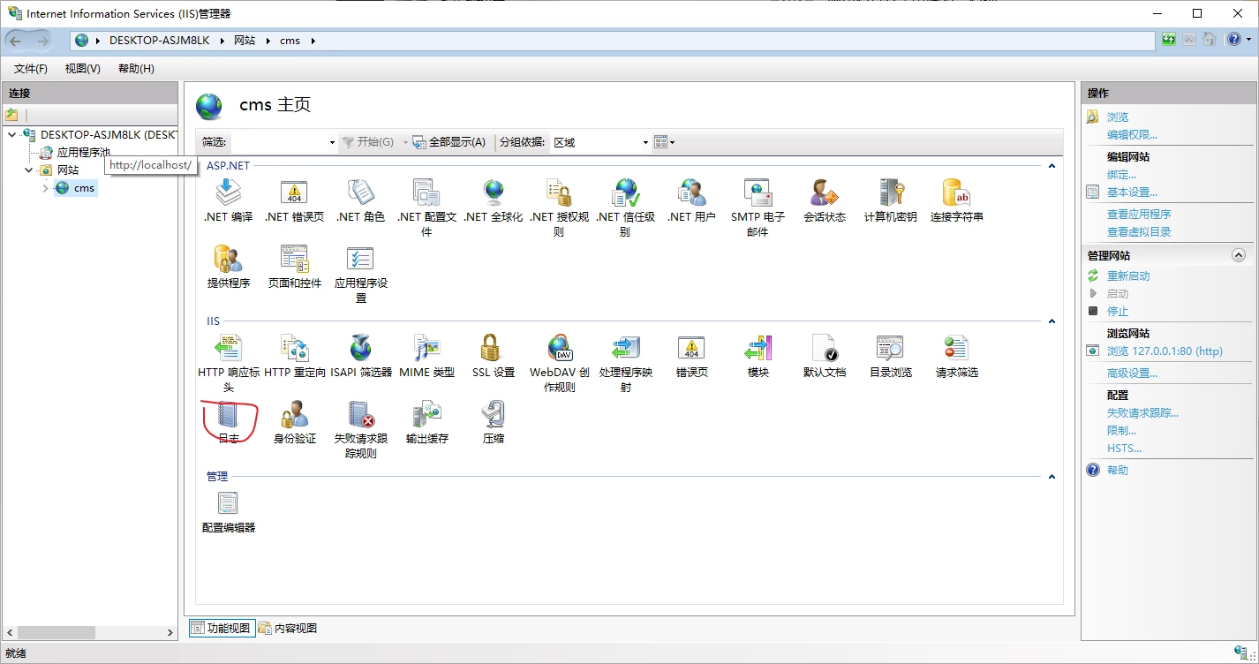Expand the cms site tree node
The image size is (1259, 664).
[45, 188]
